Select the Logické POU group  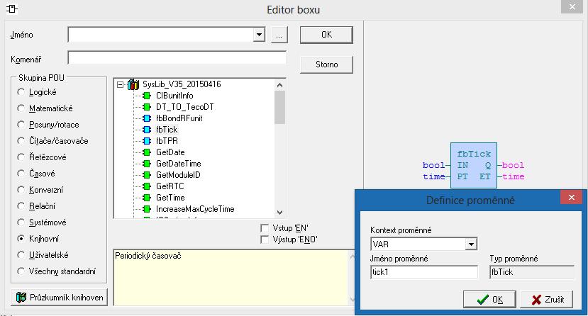tap(21, 92)
